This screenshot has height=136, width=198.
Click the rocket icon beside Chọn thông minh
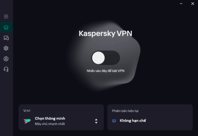pyautogui.click(x=27, y=121)
